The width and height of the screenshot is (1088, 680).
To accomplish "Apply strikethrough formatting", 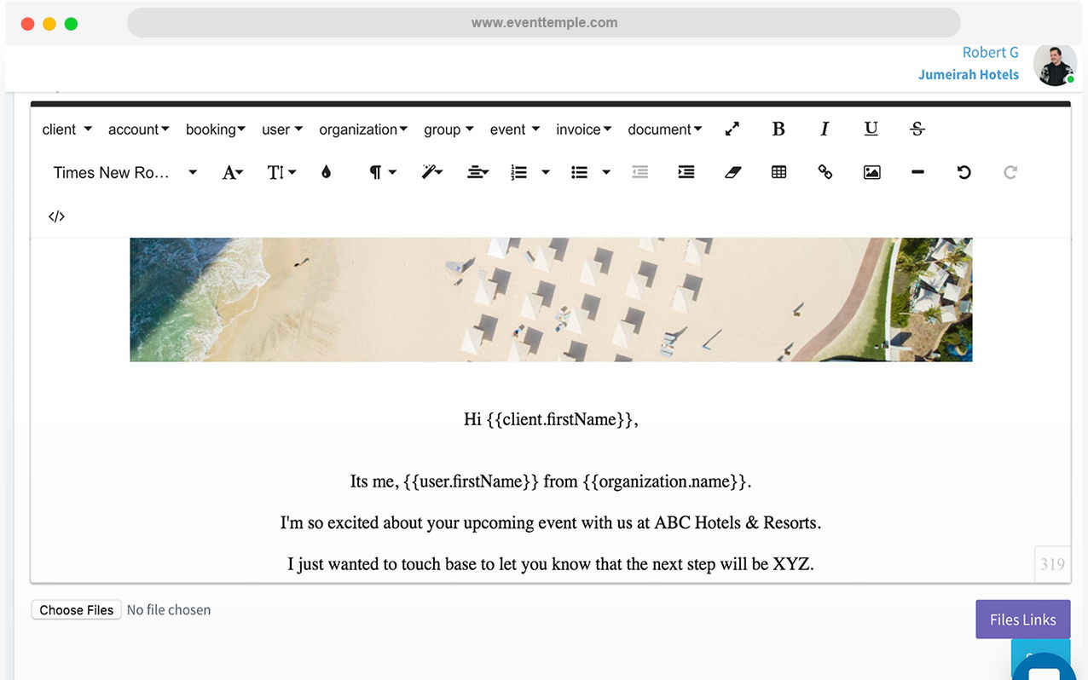I will tap(917, 130).
